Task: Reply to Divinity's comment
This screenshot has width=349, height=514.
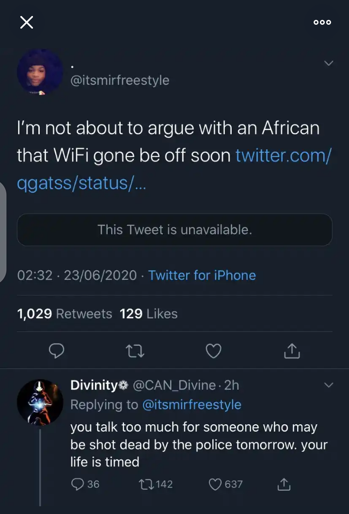Action: pyautogui.click(x=78, y=484)
